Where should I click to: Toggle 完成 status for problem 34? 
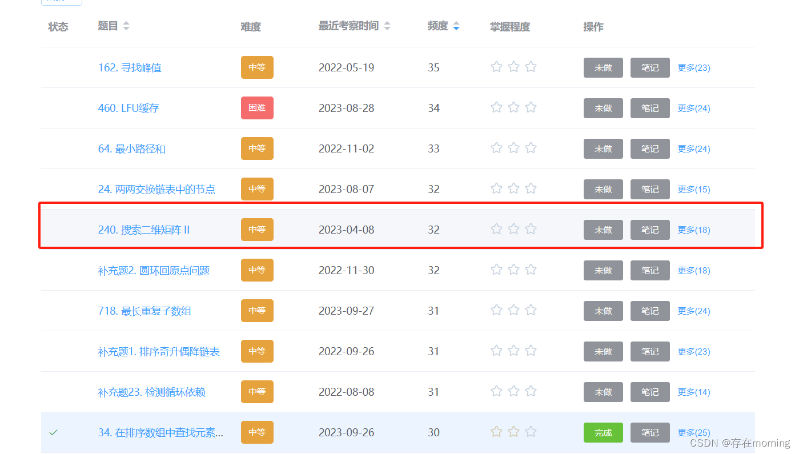pos(603,432)
